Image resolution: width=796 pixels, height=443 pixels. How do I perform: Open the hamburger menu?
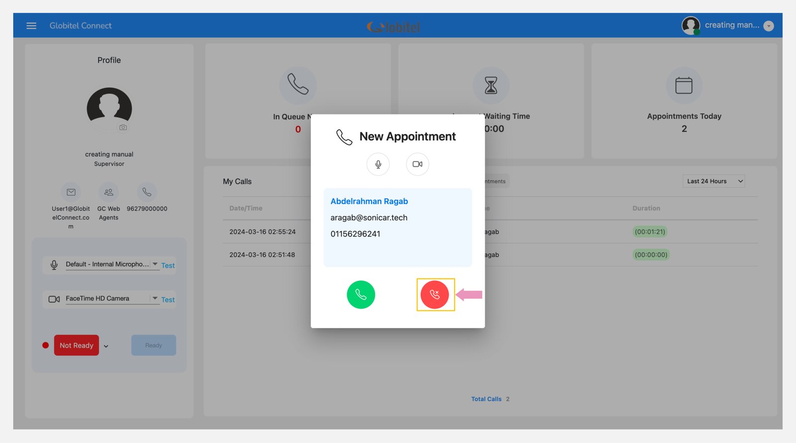pyautogui.click(x=31, y=26)
